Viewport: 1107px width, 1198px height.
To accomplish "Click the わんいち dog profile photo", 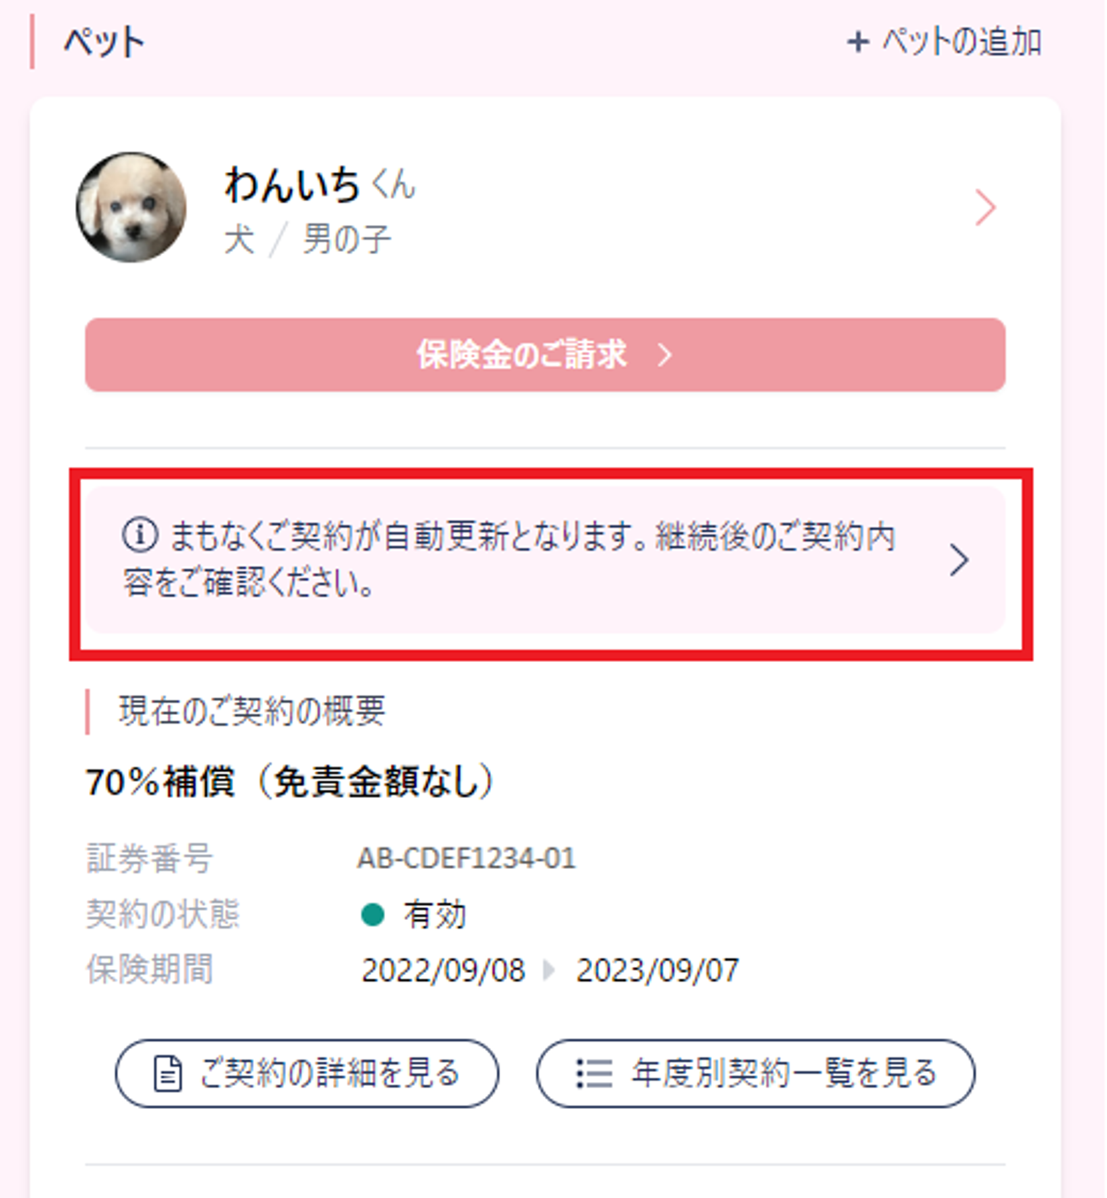I will coord(131,207).
